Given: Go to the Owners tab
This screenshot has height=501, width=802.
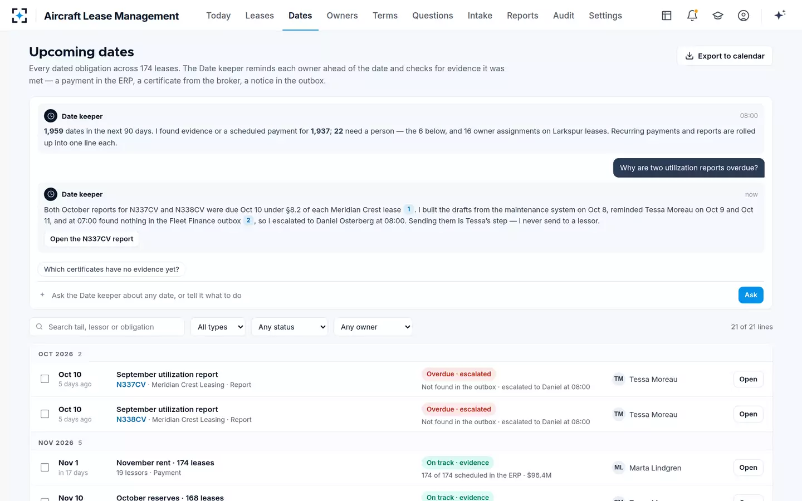Looking at the screenshot, I should click(x=342, y=16).
